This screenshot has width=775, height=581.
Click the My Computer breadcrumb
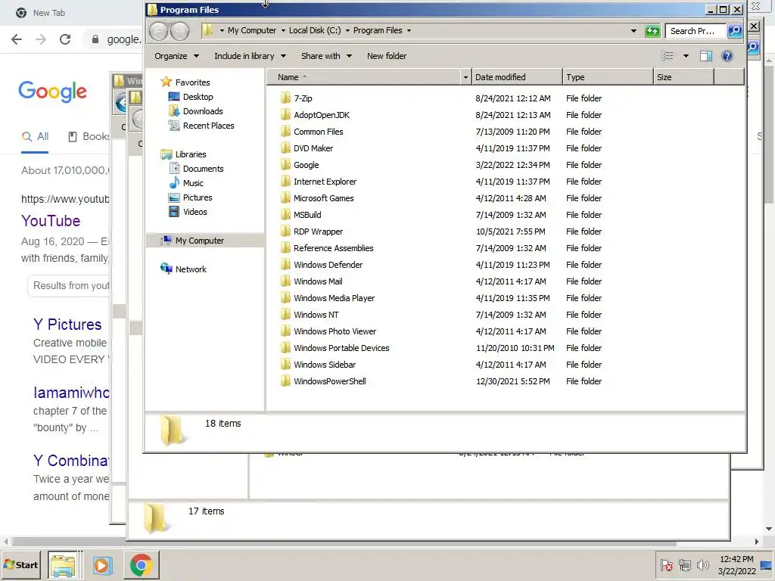point(252,30)
